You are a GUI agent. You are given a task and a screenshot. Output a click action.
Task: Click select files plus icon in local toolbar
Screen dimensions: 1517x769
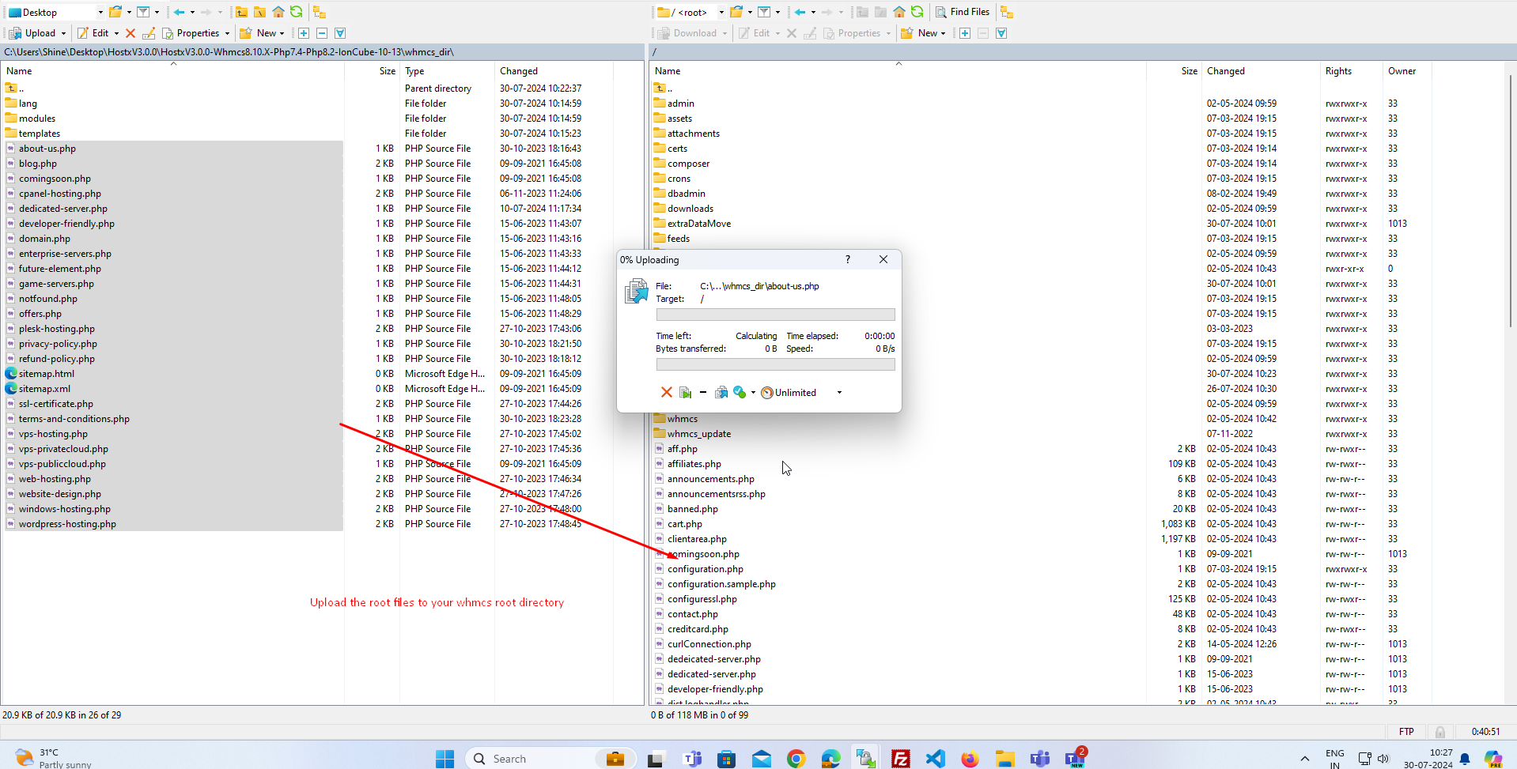coord(303,33)
